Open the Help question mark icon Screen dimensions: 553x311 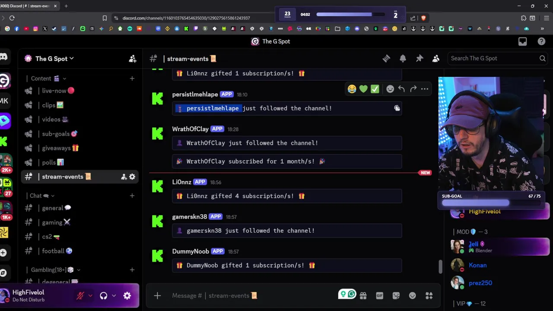tap(541, 41)
